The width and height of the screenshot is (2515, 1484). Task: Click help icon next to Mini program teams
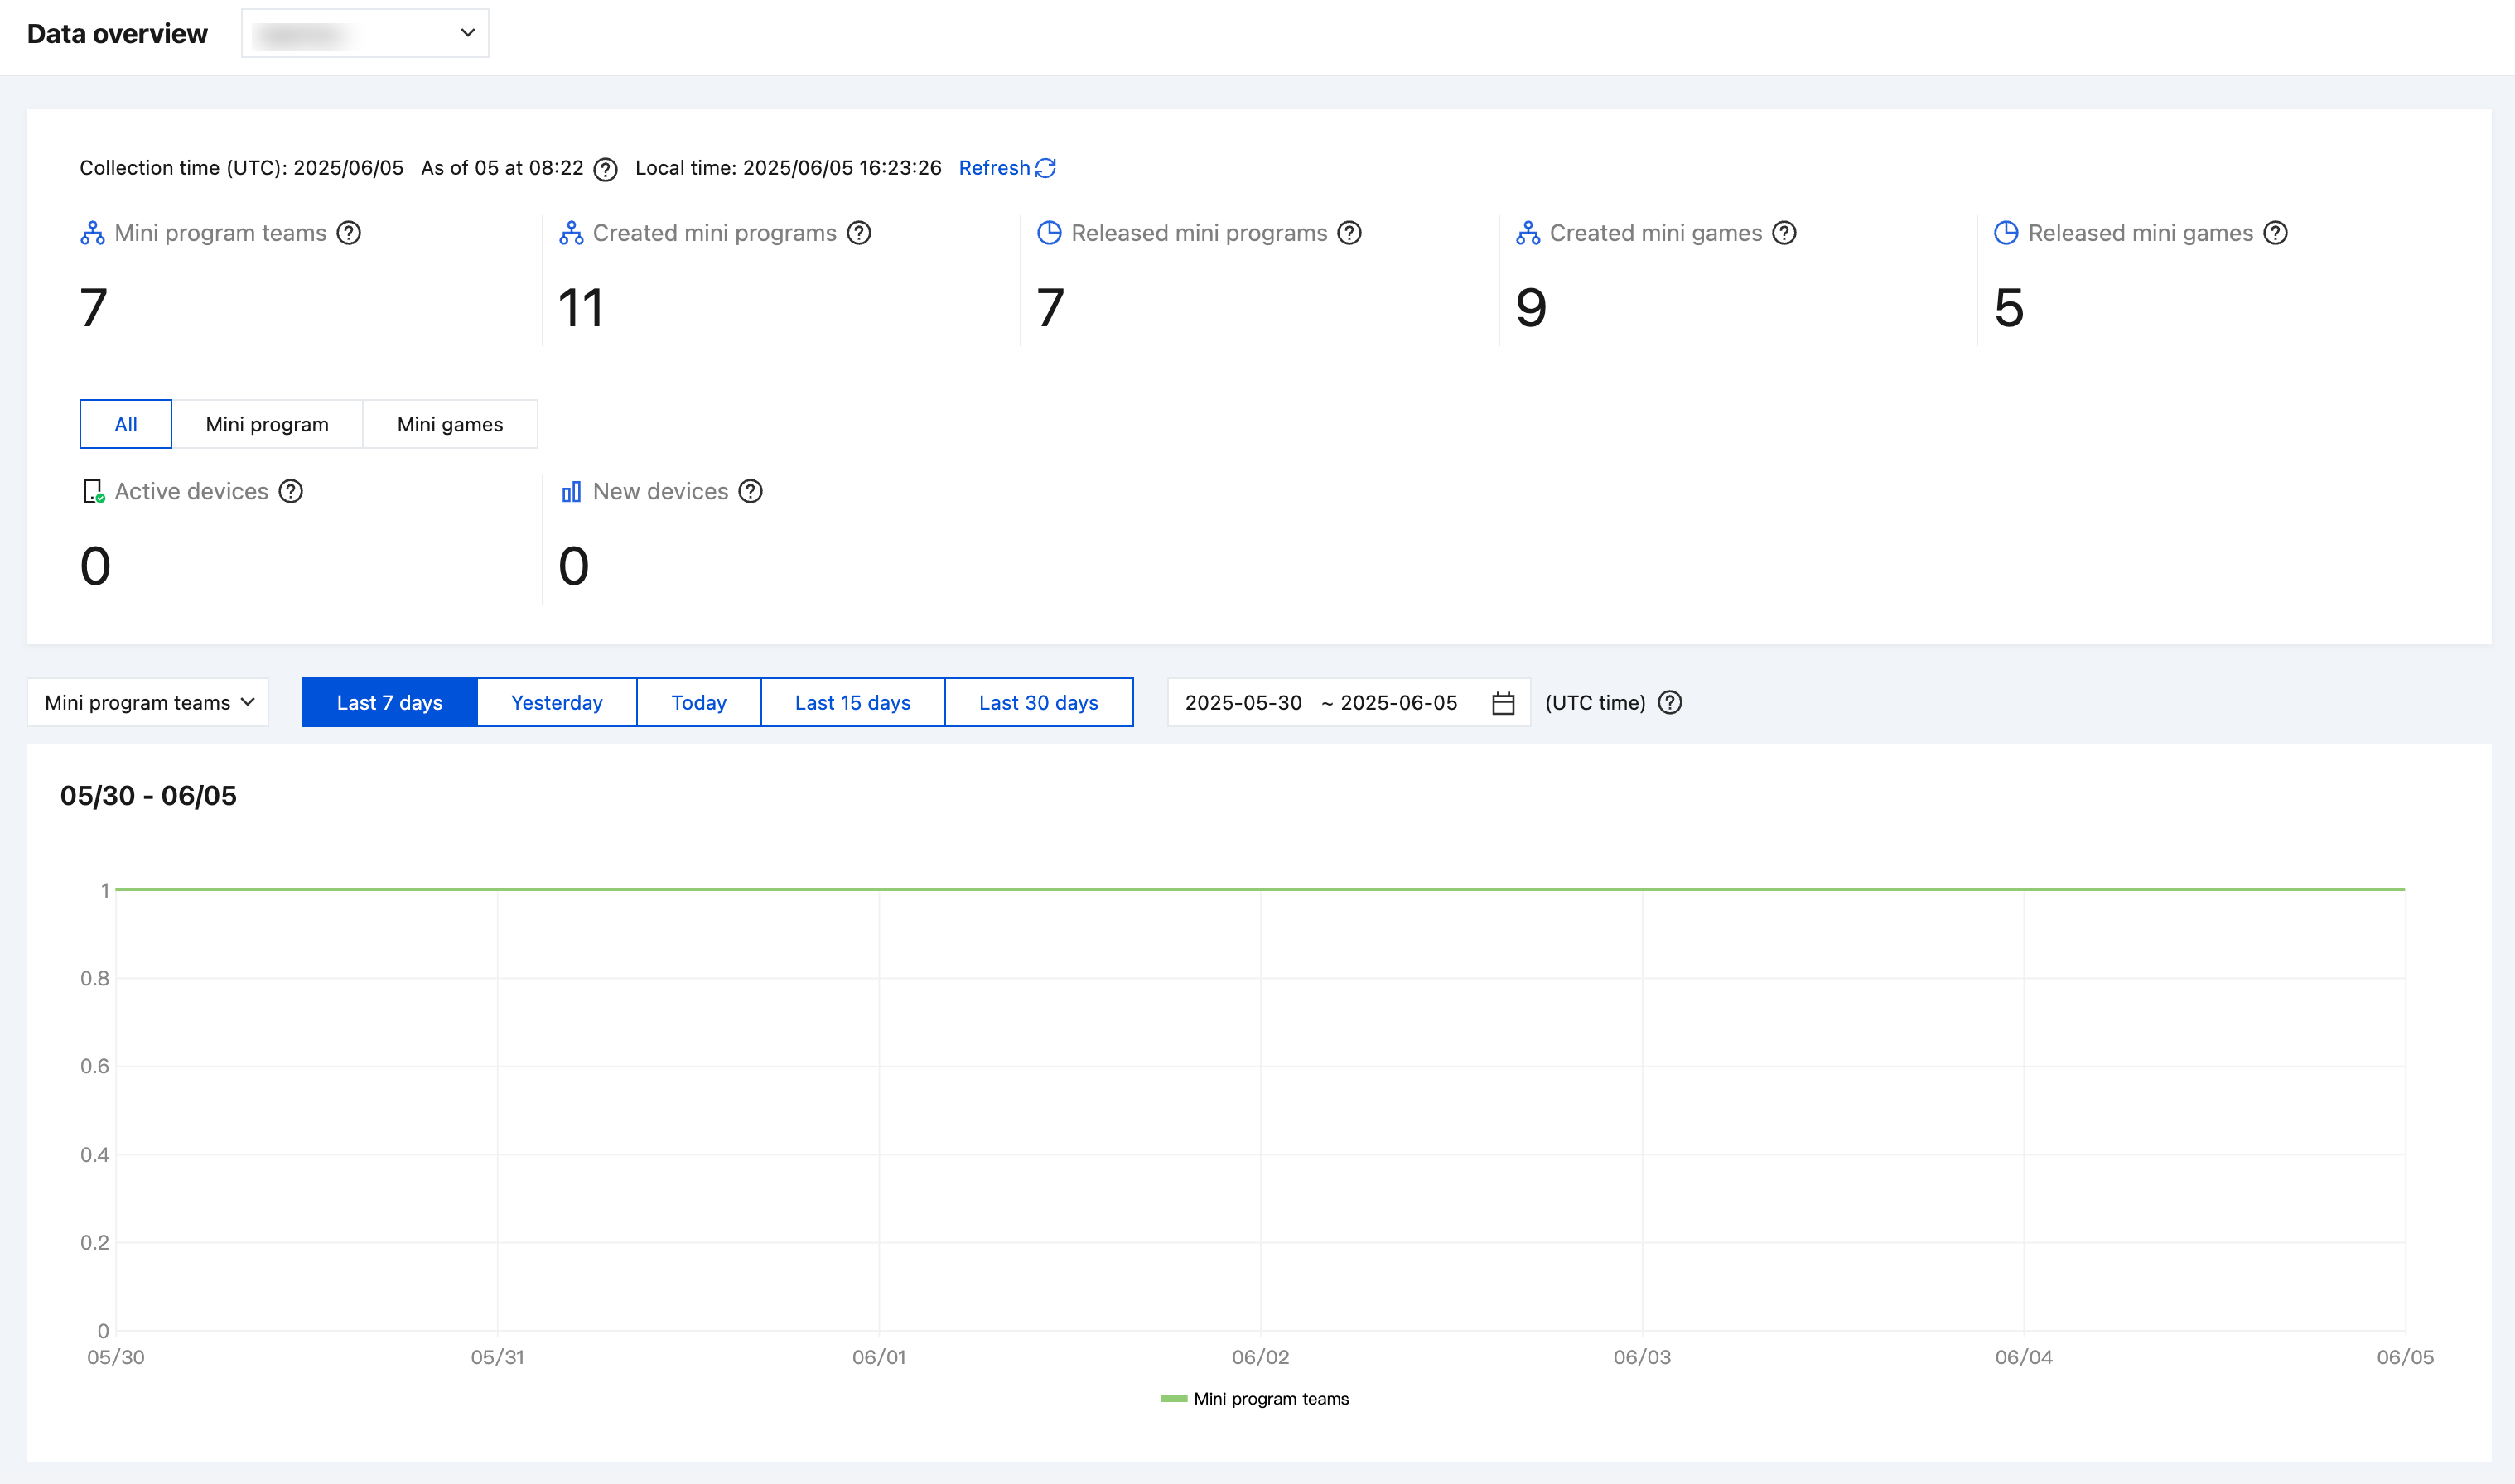click(348, 233)
